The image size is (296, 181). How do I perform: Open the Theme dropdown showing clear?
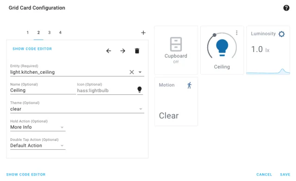tap(77, 109)
